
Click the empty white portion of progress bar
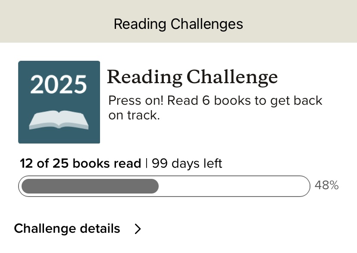[233, 186]
